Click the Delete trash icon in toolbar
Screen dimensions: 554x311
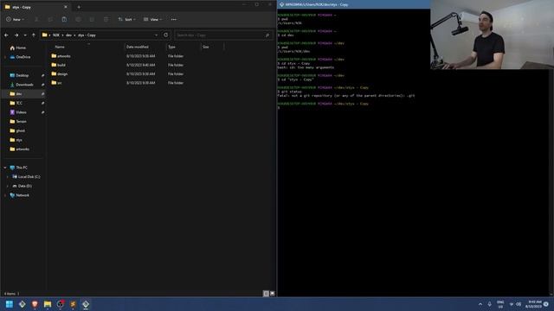click(106, 19)
